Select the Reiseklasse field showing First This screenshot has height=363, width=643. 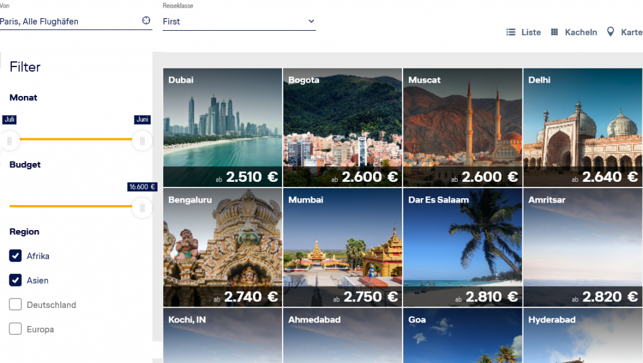click(239, 21)
